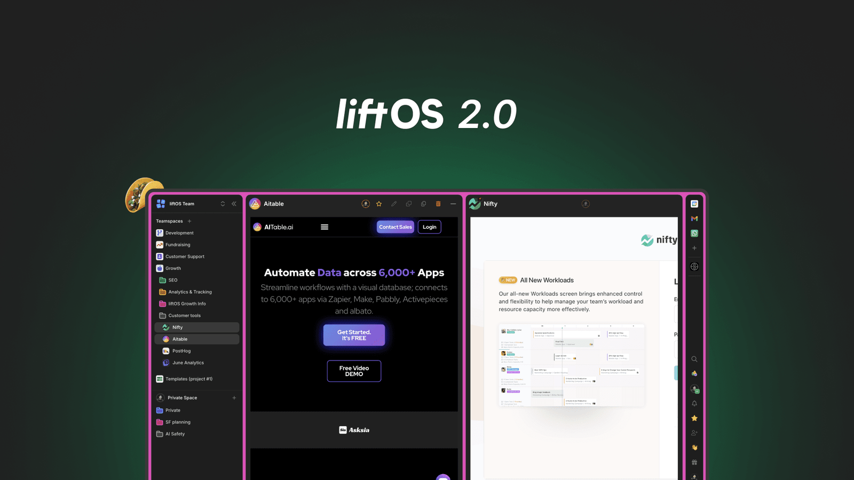This screenshot has height=480, width=854.
Task: Click the liftOS Team logo icon
Action: pos(161,204)
